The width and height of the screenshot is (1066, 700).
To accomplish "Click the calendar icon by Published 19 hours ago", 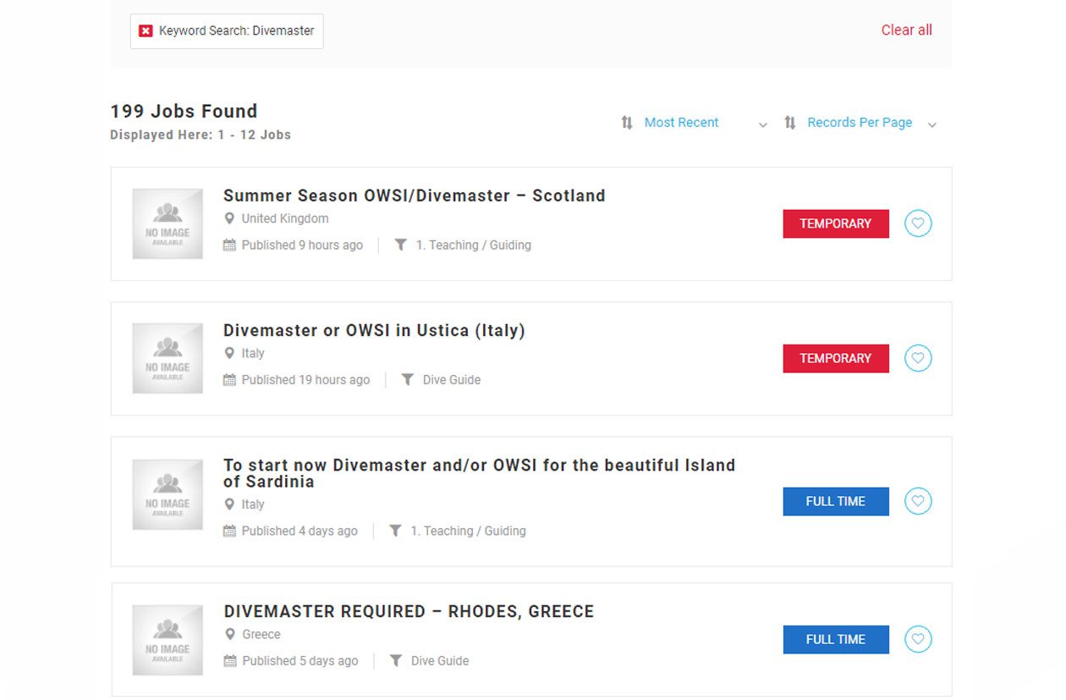I will (x=229, y=380).
